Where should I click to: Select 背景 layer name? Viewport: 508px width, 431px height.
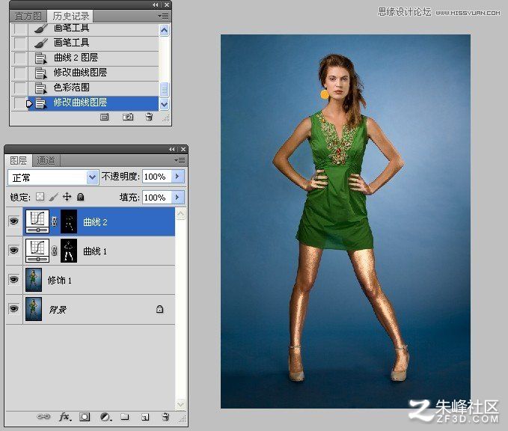point(58,310)
